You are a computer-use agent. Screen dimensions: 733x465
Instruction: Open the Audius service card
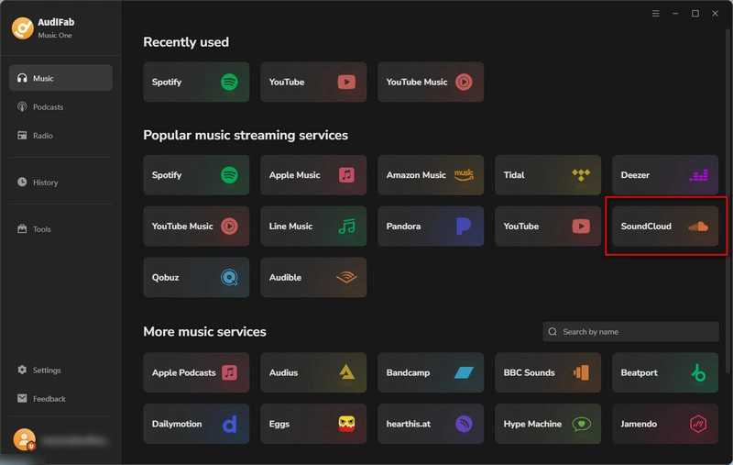pyautogui.click(x=313, y=373)
